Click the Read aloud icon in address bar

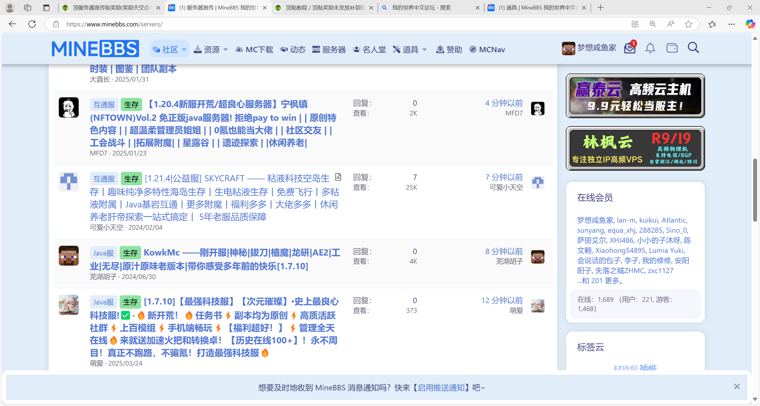click(x=671, y=24)
